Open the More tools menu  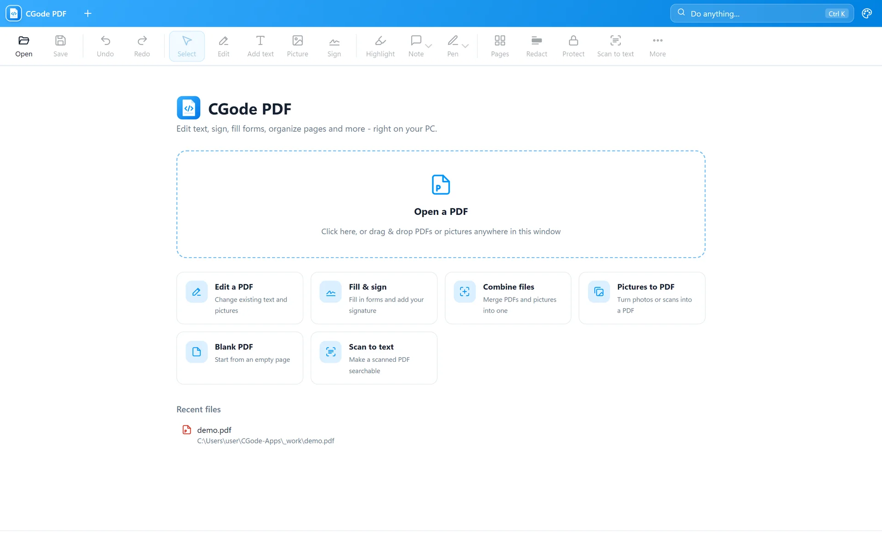point(657,46)
